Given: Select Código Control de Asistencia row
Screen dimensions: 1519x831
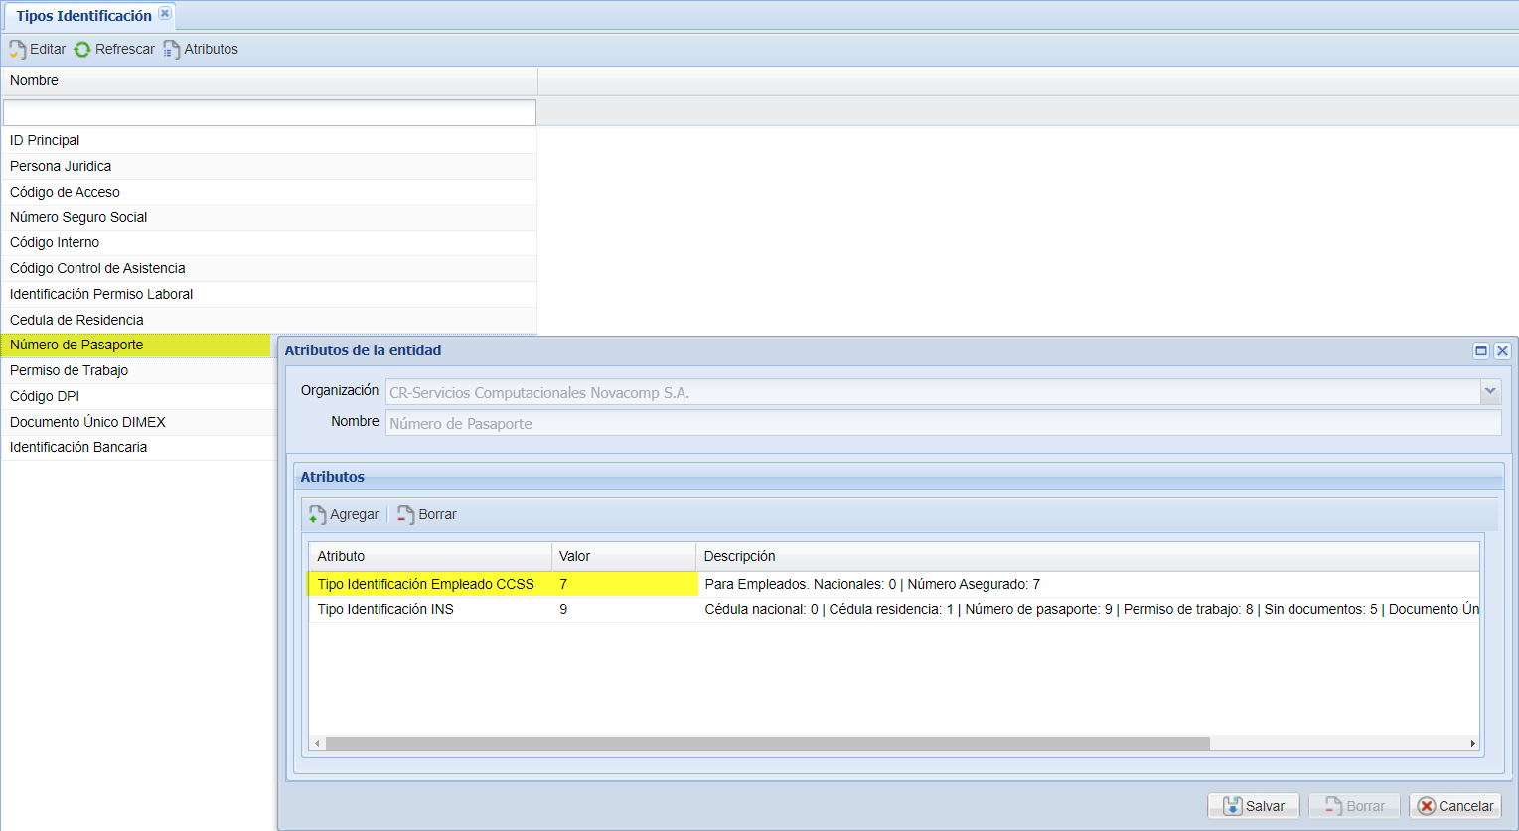Looking at the screenshot, I should (269, 268).
